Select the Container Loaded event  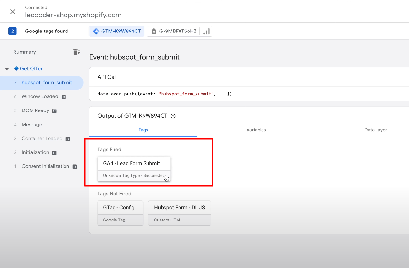coord(42,138)
